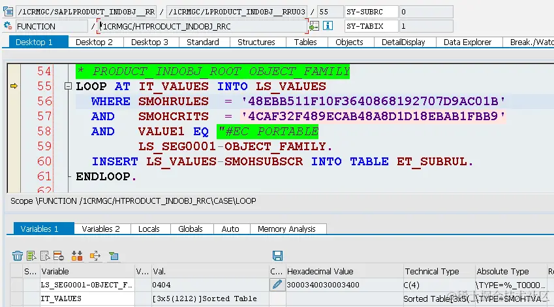The width and height of the screenshot is (554, 307).
Task: Click the green filter layout icon
Action: point(114,255)
